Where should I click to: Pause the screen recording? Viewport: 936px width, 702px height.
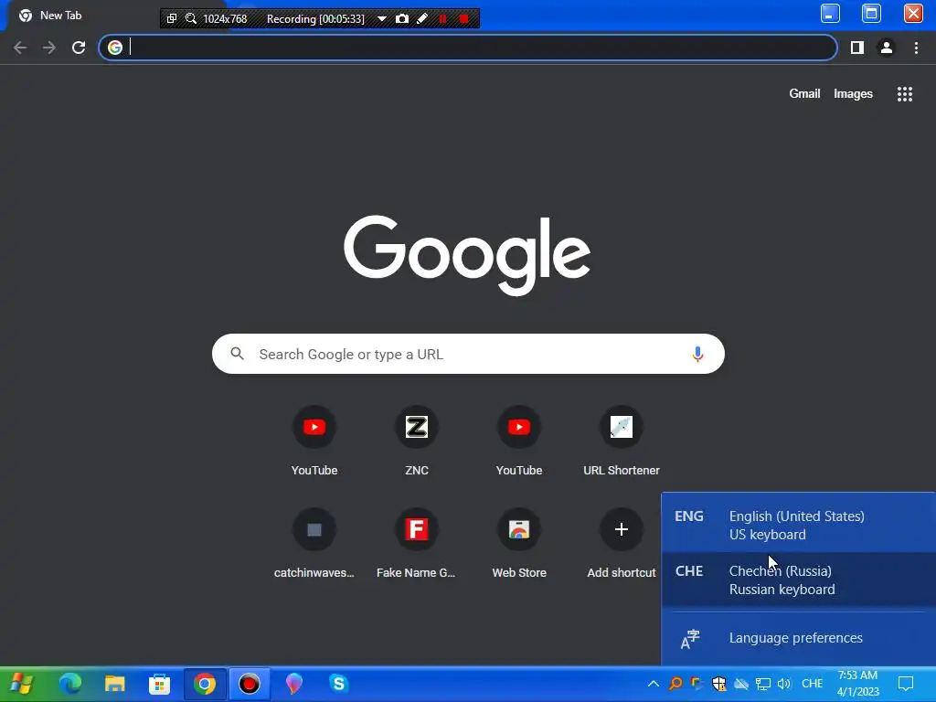click(x=442, y=18)
